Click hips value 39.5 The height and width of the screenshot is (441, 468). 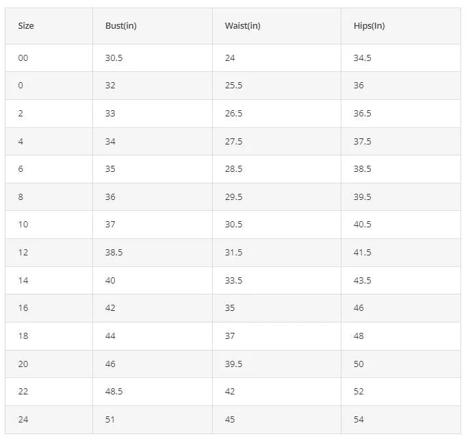click(x=363, y=197)
